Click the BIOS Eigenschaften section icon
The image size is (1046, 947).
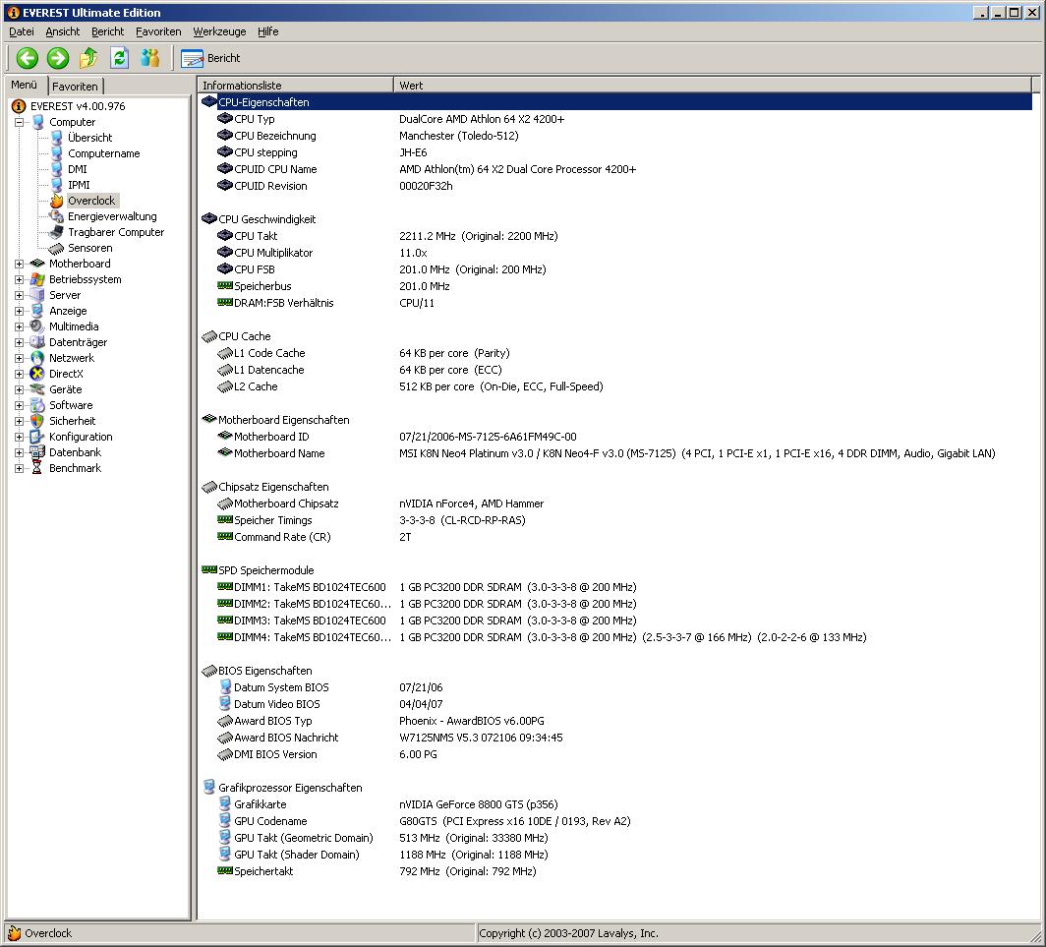[209, 671]
